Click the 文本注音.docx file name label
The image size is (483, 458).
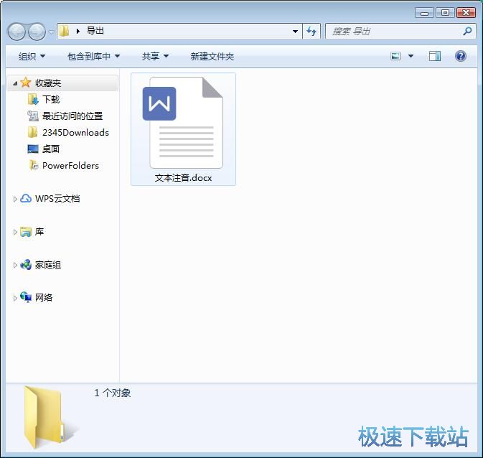(183, 178)
